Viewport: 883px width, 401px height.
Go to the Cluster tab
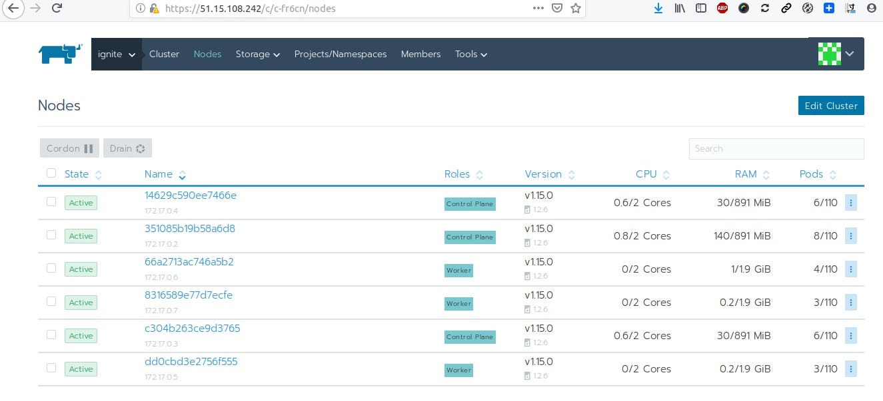(164, 54)
